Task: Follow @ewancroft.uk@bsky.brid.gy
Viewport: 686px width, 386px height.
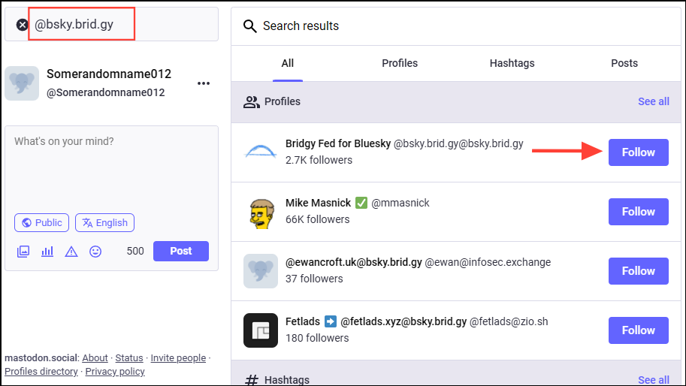Action: point(639,271)
